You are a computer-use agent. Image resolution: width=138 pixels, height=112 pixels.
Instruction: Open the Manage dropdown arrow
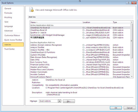60,101
